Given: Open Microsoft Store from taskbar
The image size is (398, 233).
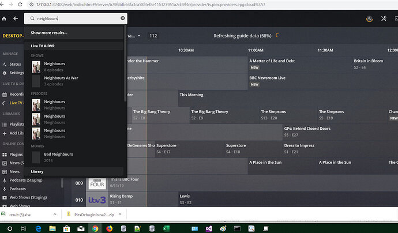Looking at the screenshot, I should point(66,229).
